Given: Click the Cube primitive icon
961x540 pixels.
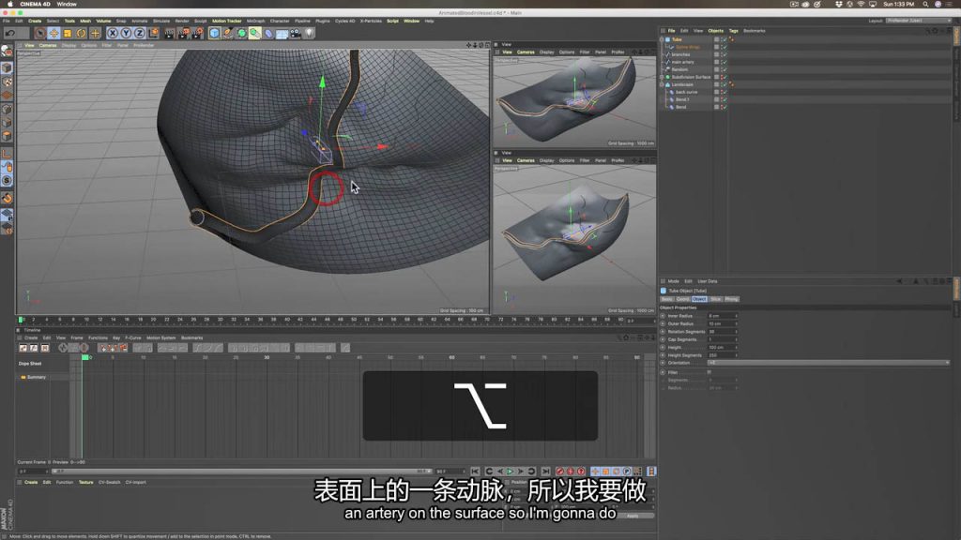Looking at the screenshot, I should tap(215, 33).
